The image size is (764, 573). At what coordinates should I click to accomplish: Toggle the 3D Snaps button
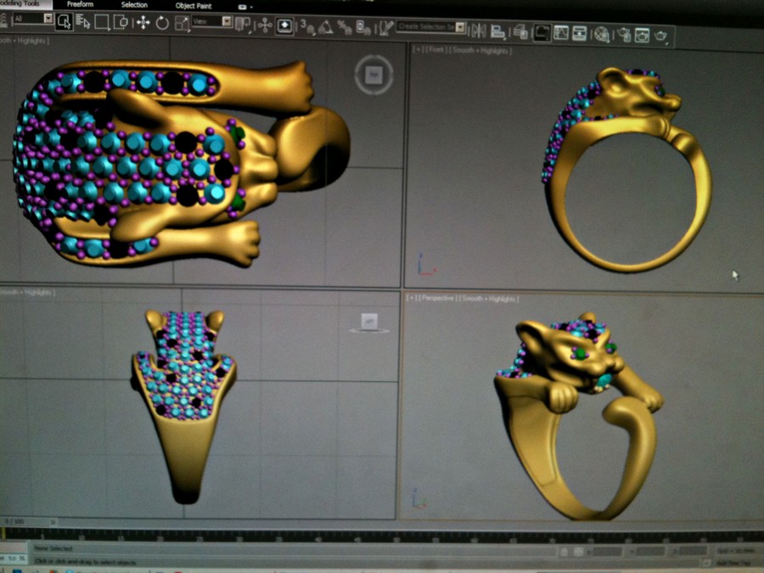coord(306,27)
